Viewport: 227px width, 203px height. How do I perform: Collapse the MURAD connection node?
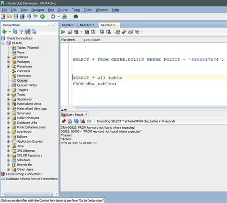pyautogui.click(x=3, y=43)
